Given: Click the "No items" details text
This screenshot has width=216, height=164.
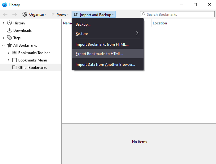Looking at the screenshot, I should pyautogui.click(x=139, y=142).
